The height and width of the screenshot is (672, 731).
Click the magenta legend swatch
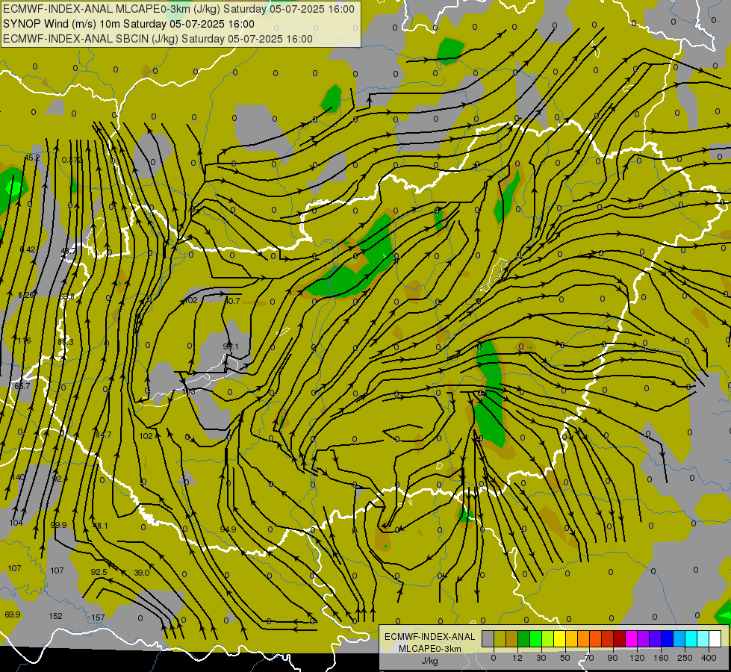(632, 638)
